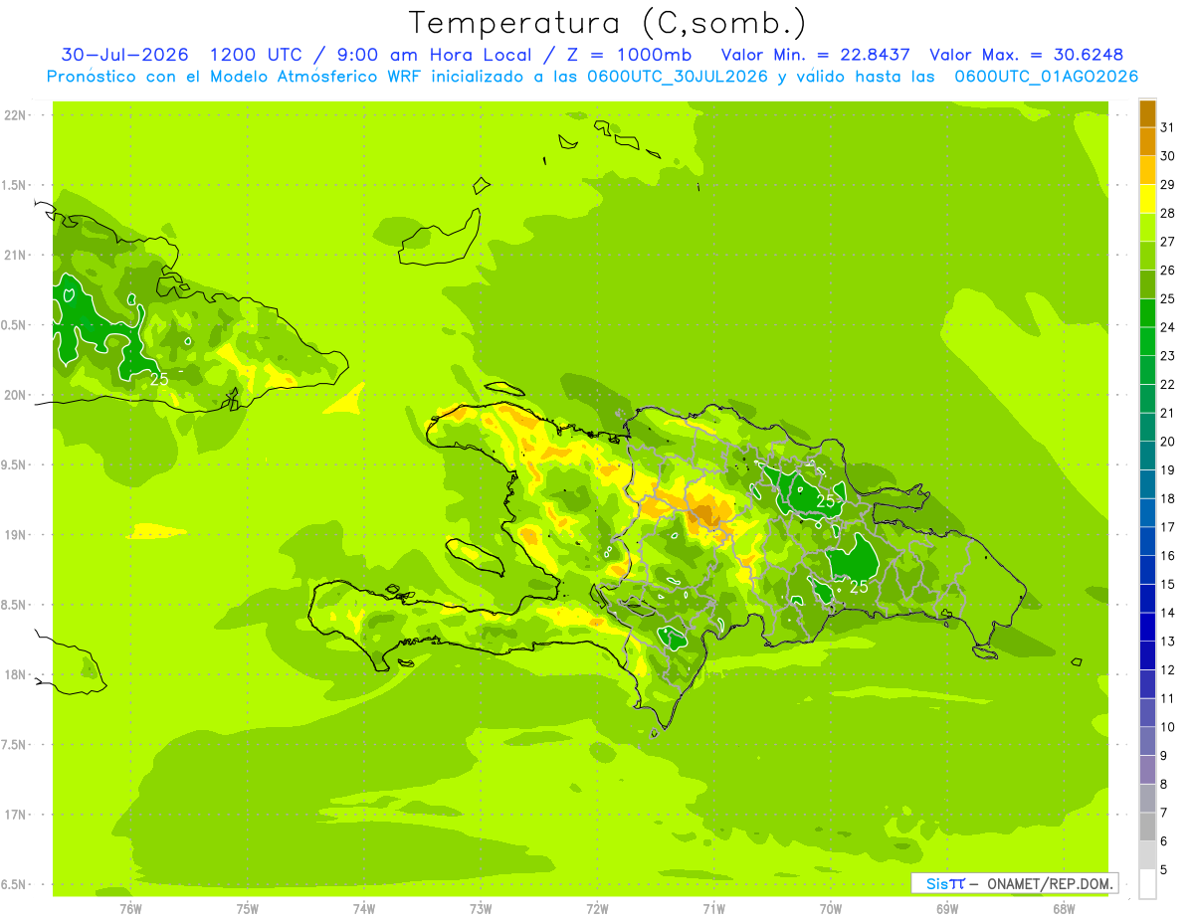Click the title 'Temperatura (C,somb.)'

607,23
